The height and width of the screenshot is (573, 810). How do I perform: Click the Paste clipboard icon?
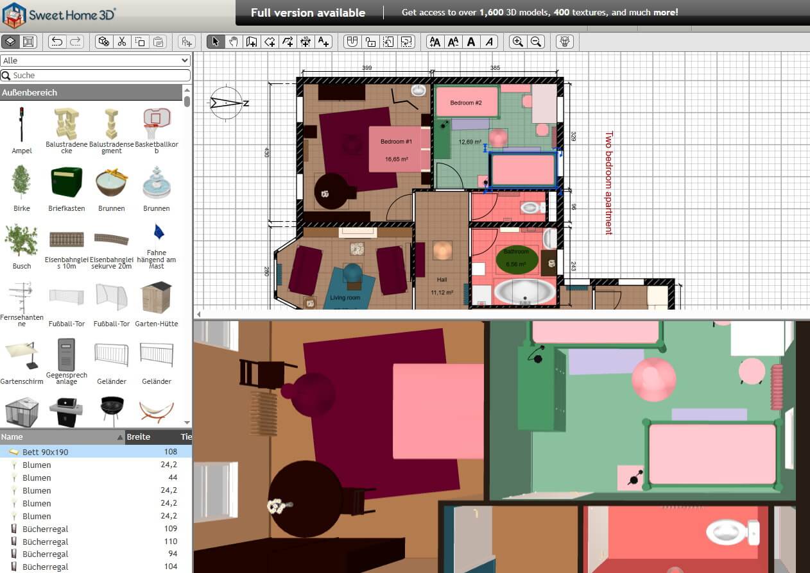coord(159,42)
